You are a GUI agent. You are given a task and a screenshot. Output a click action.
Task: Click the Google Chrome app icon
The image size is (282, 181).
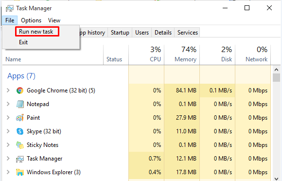(20, 90)
